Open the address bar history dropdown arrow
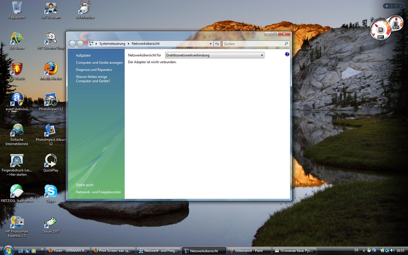Screen dimensions: 408x255 pyautogui.click(x=211, y=44)
